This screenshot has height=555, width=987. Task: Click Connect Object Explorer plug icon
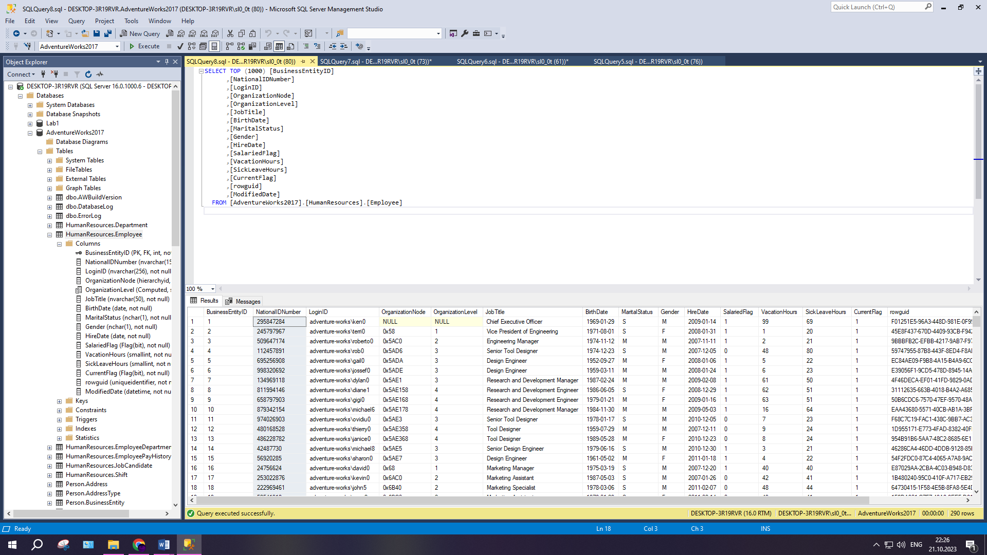(43, 75)
